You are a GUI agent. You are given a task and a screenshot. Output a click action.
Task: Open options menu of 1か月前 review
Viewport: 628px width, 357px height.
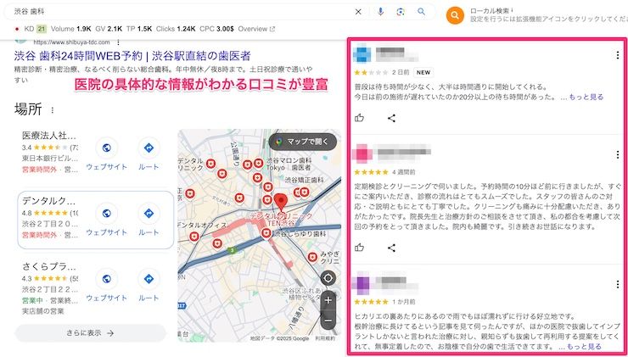click(618, 284)
